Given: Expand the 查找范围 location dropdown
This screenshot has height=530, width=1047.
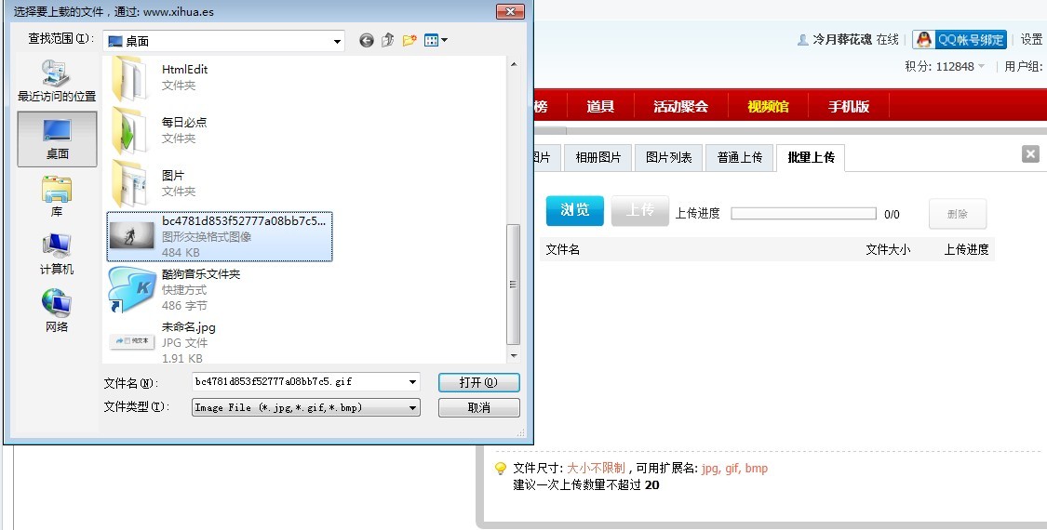Looking at the screenshot, I should tap(337, 42).
